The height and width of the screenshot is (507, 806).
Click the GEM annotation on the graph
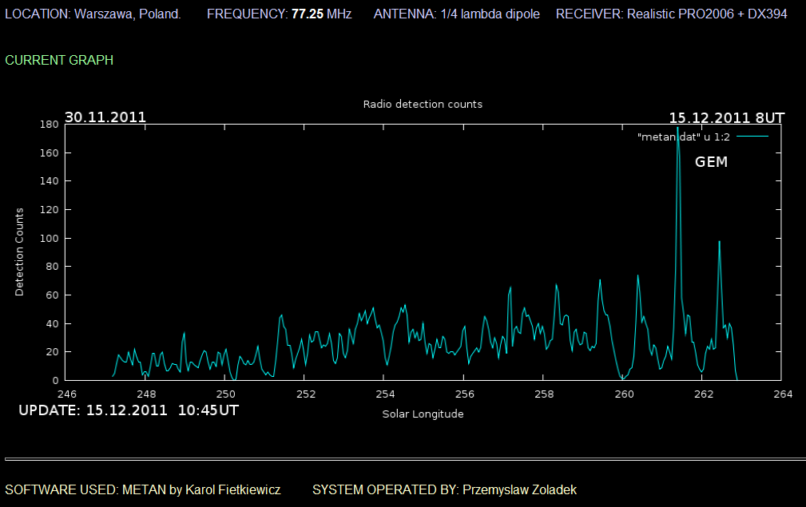(711, 162)
